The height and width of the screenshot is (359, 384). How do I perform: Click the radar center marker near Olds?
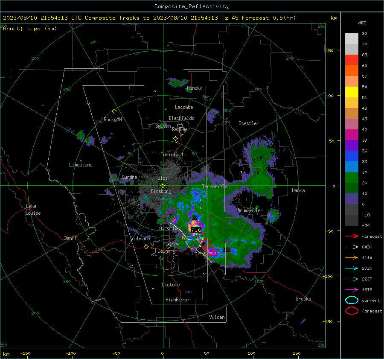pos(163,186)
